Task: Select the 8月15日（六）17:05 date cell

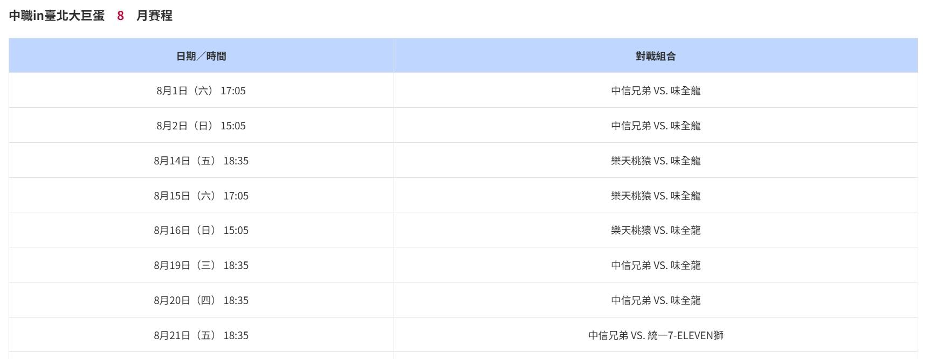Action: 201,196
